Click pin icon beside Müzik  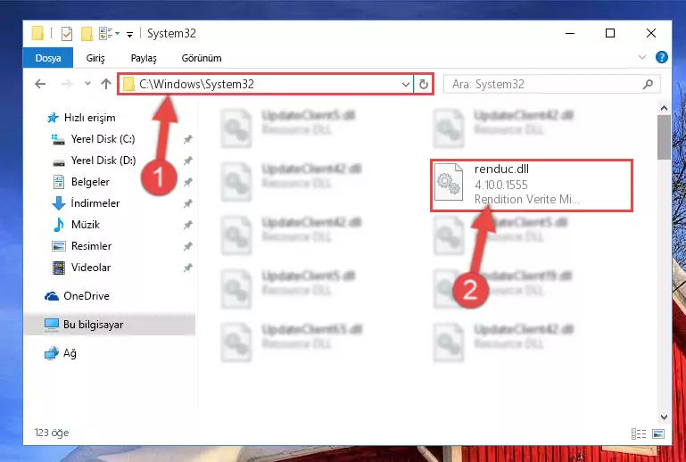point(187,225)
